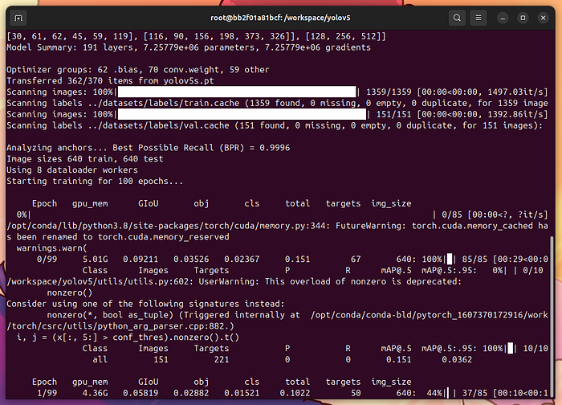This screenshot has width=562, height=405.
Task: Click 'warnings.warn(' line
Action: [51, 247]
